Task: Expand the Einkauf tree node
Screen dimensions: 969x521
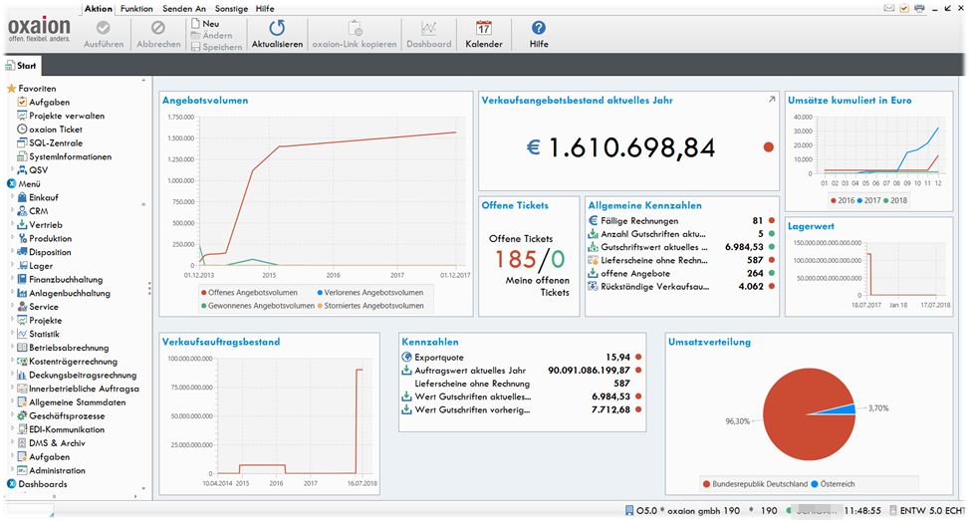Action: pyautogui.click(x=13, y=197)
